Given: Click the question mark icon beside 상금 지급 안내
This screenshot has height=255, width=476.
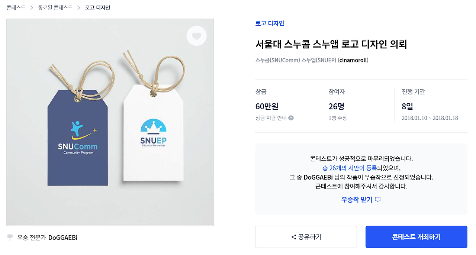Looking at the screenshot, I should point(291,118).
